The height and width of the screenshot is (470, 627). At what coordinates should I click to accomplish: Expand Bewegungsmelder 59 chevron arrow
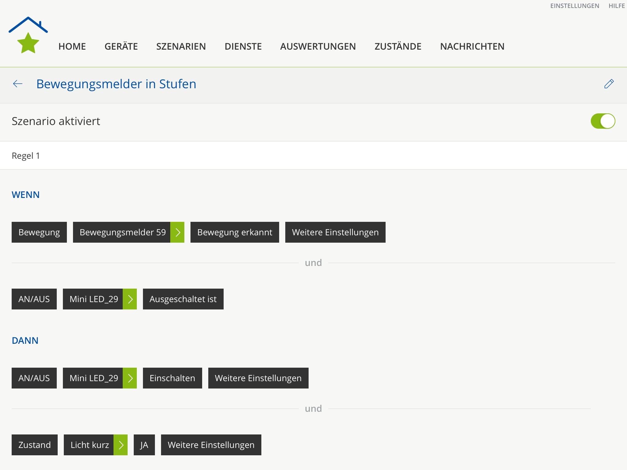[x=177, y=232]
